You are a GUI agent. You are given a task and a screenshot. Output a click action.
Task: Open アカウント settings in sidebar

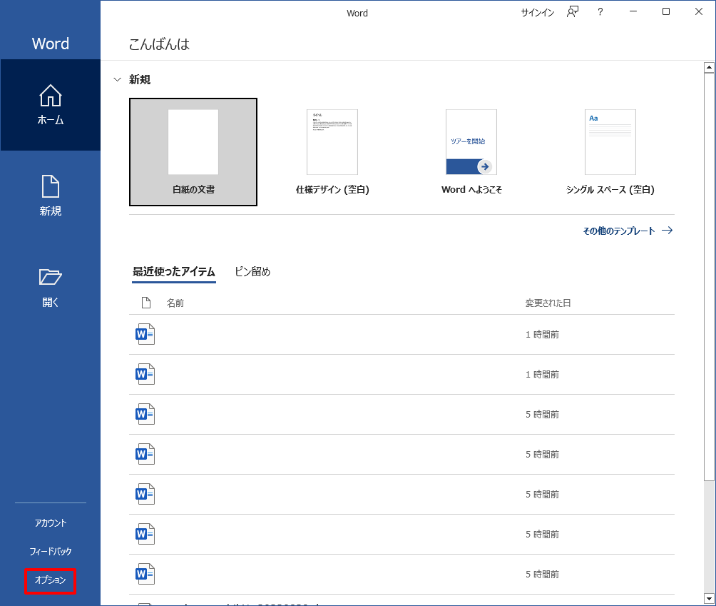pos(50,522)
